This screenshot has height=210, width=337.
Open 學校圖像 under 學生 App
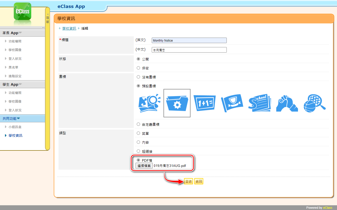(15, 102)
